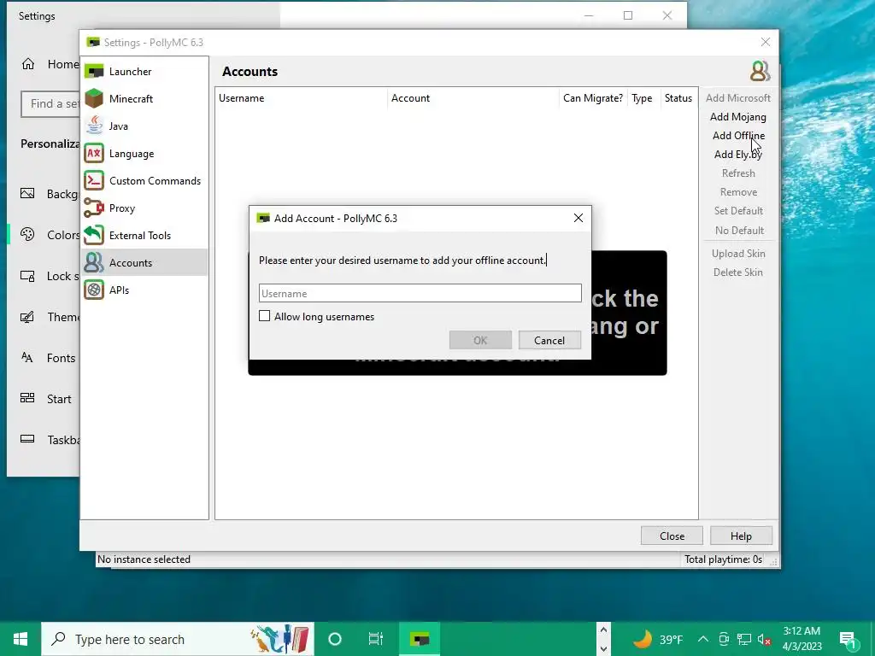Click Add Ely.by account button
This screenshot has width=875, height=656.
(737, 155)
